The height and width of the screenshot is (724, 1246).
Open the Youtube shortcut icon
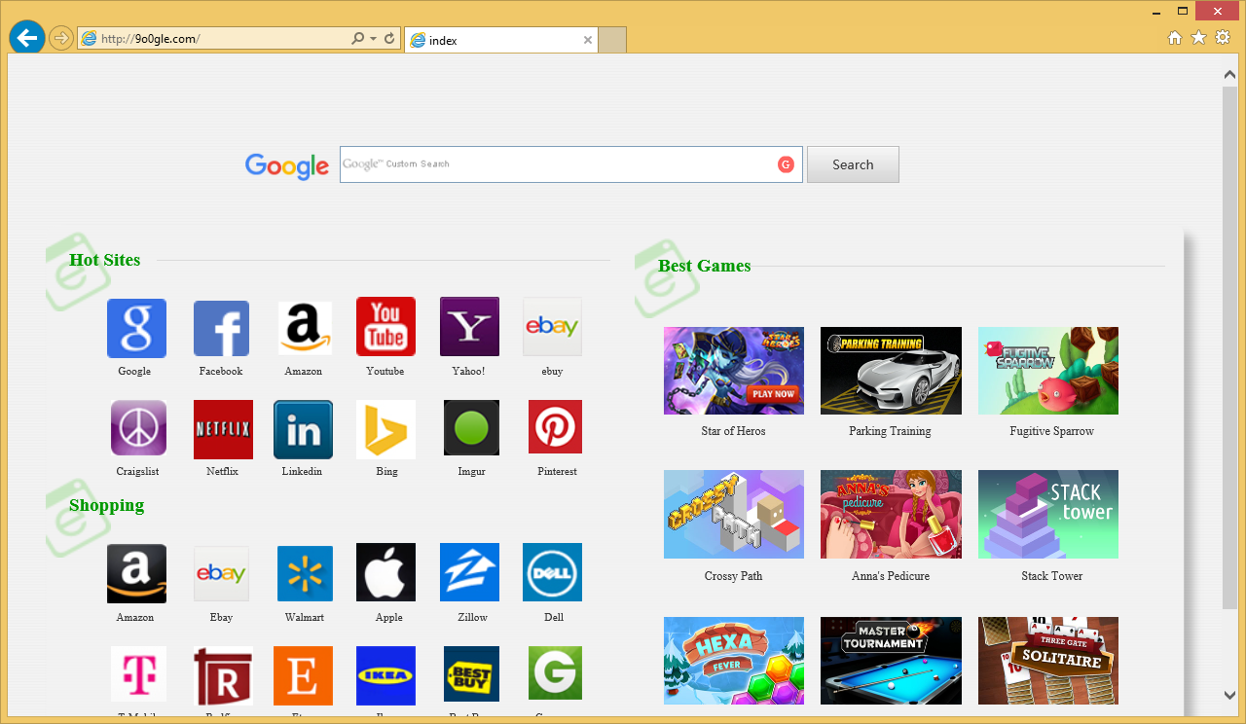pos(385,327)
